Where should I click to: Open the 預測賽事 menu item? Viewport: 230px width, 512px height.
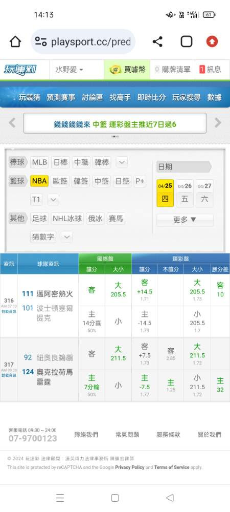point(61,97)
